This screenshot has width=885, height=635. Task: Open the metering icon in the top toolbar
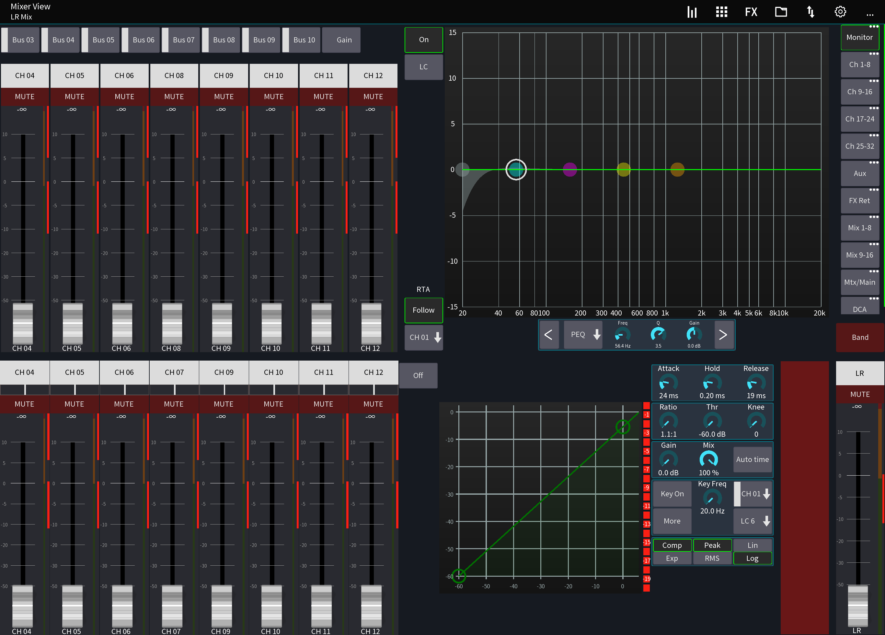tap(692, 12)
